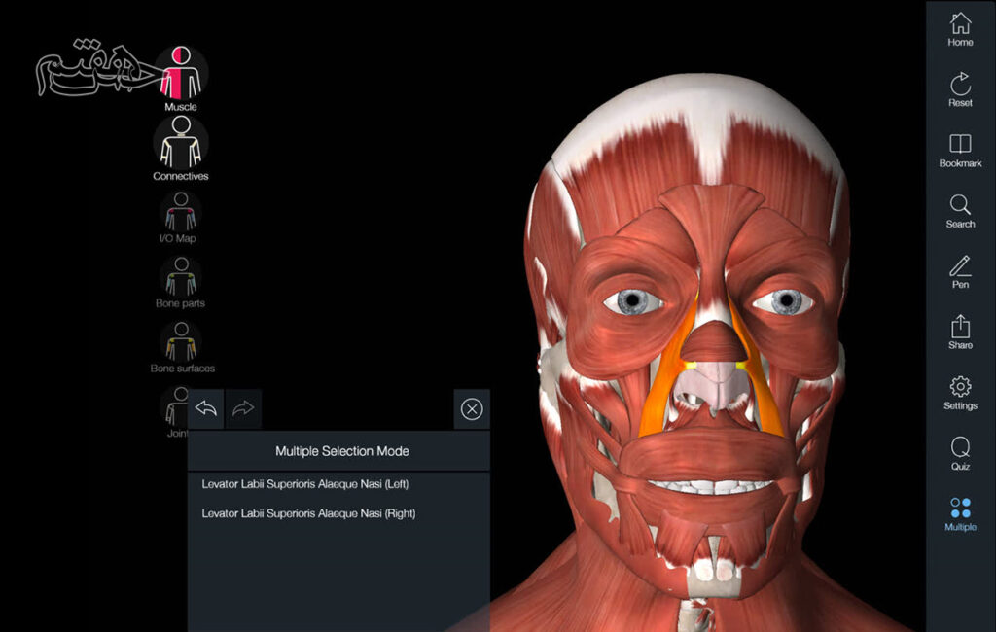Go to the Home screen
The height and width of the screenshot is (632, 996).
pos(960,29)
